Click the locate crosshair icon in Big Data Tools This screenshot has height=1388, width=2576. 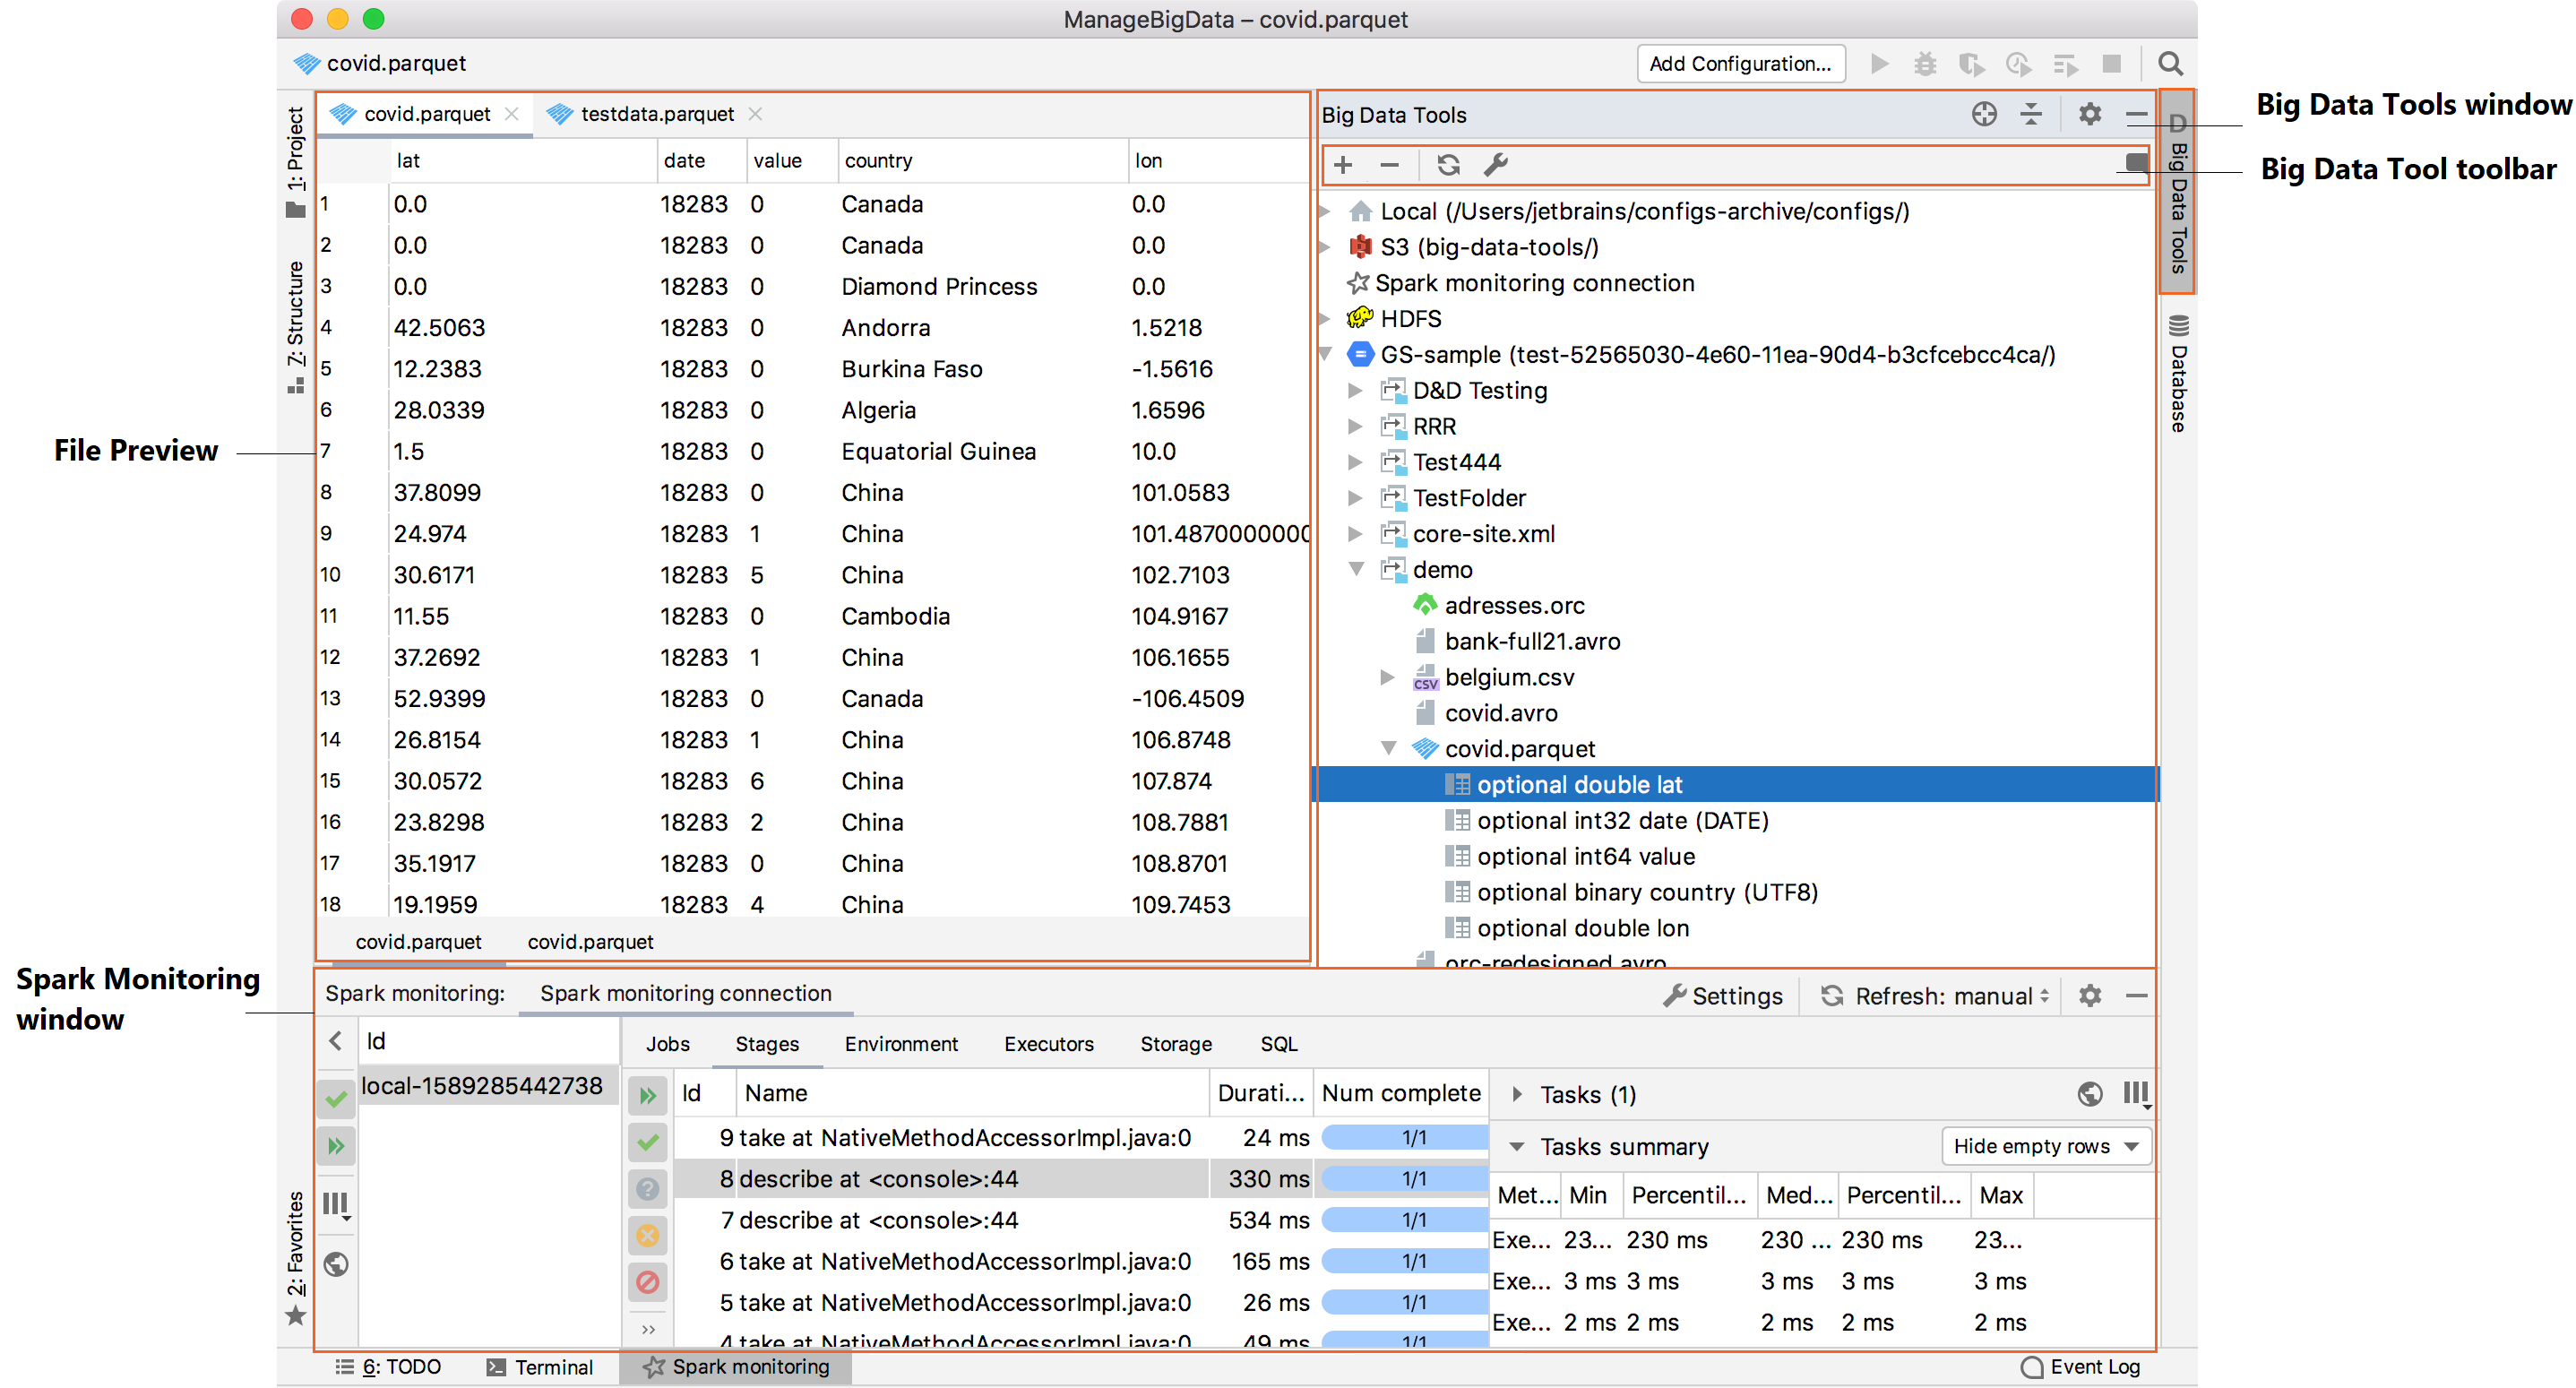[1984, 114]
